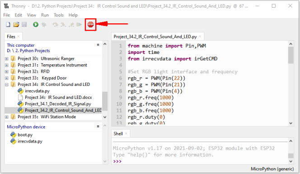Stop/restart backend with red STOP icon
The image size is (300, 174).
[90, 24]
